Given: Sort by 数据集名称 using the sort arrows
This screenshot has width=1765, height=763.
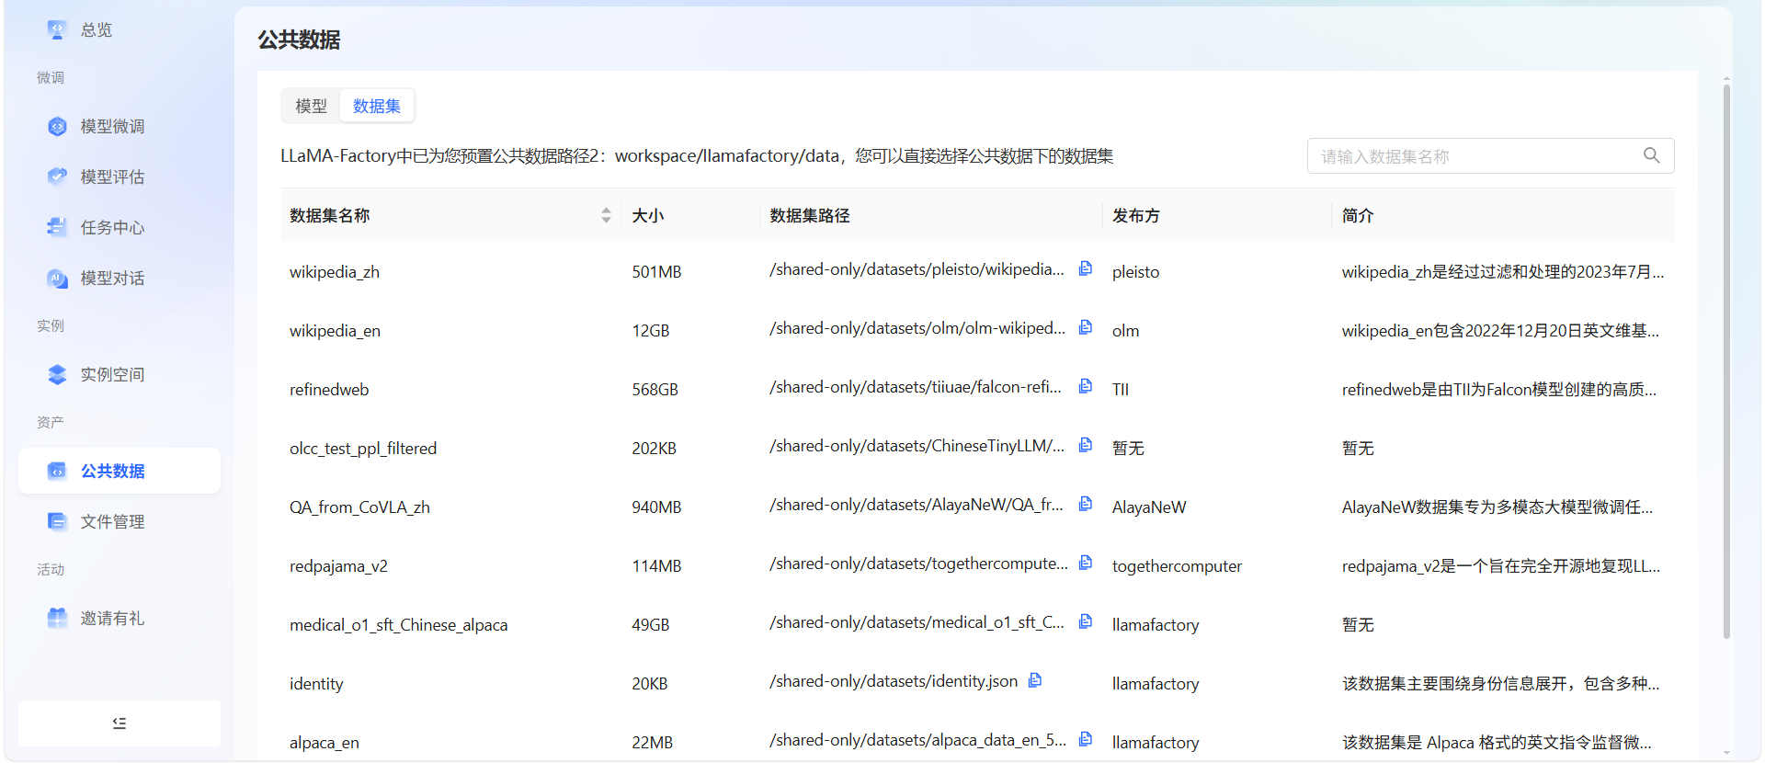Looking at the screenshot, I should (606, 215).
